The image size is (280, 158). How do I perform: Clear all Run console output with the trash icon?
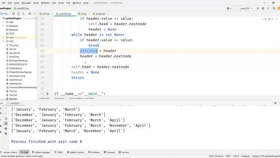click(6, 133)
